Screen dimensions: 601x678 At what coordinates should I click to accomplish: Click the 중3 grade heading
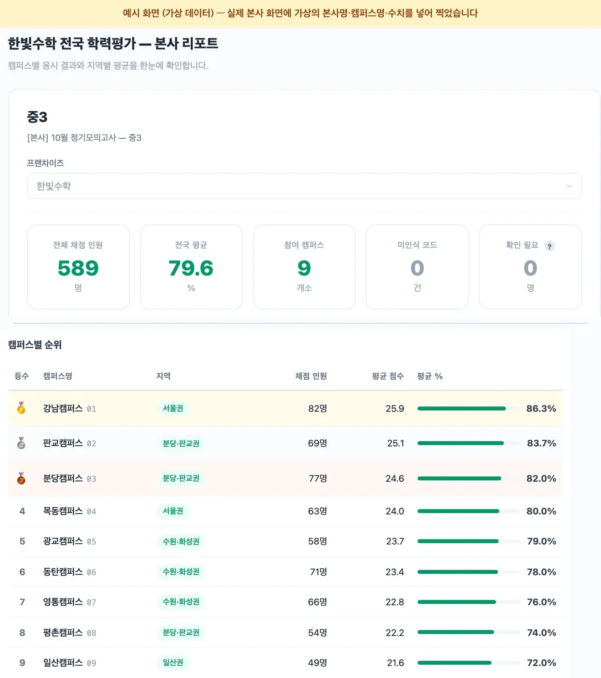pyautogui.click(x=37, y=117)
